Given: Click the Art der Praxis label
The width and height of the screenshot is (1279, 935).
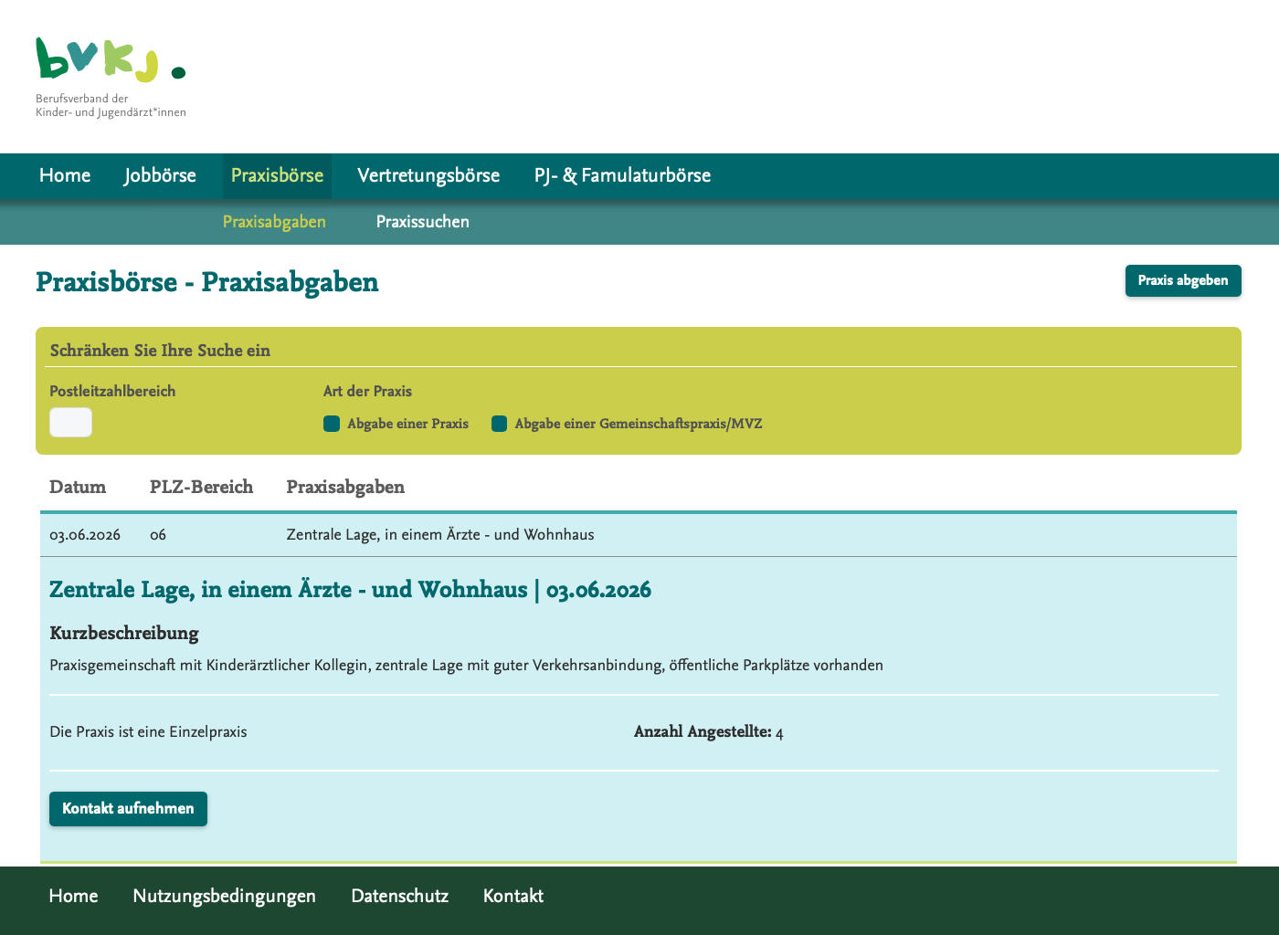Looking at the screenshot, I should click(x=367, y=391).
